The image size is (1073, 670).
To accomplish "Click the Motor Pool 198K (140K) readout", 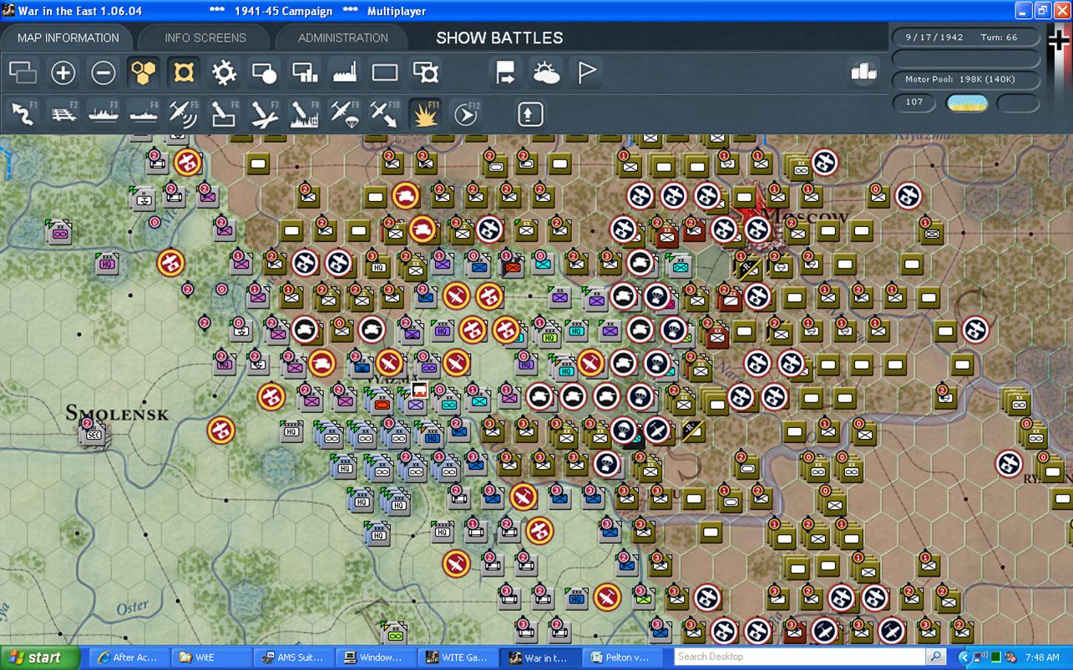I will 965,79.
